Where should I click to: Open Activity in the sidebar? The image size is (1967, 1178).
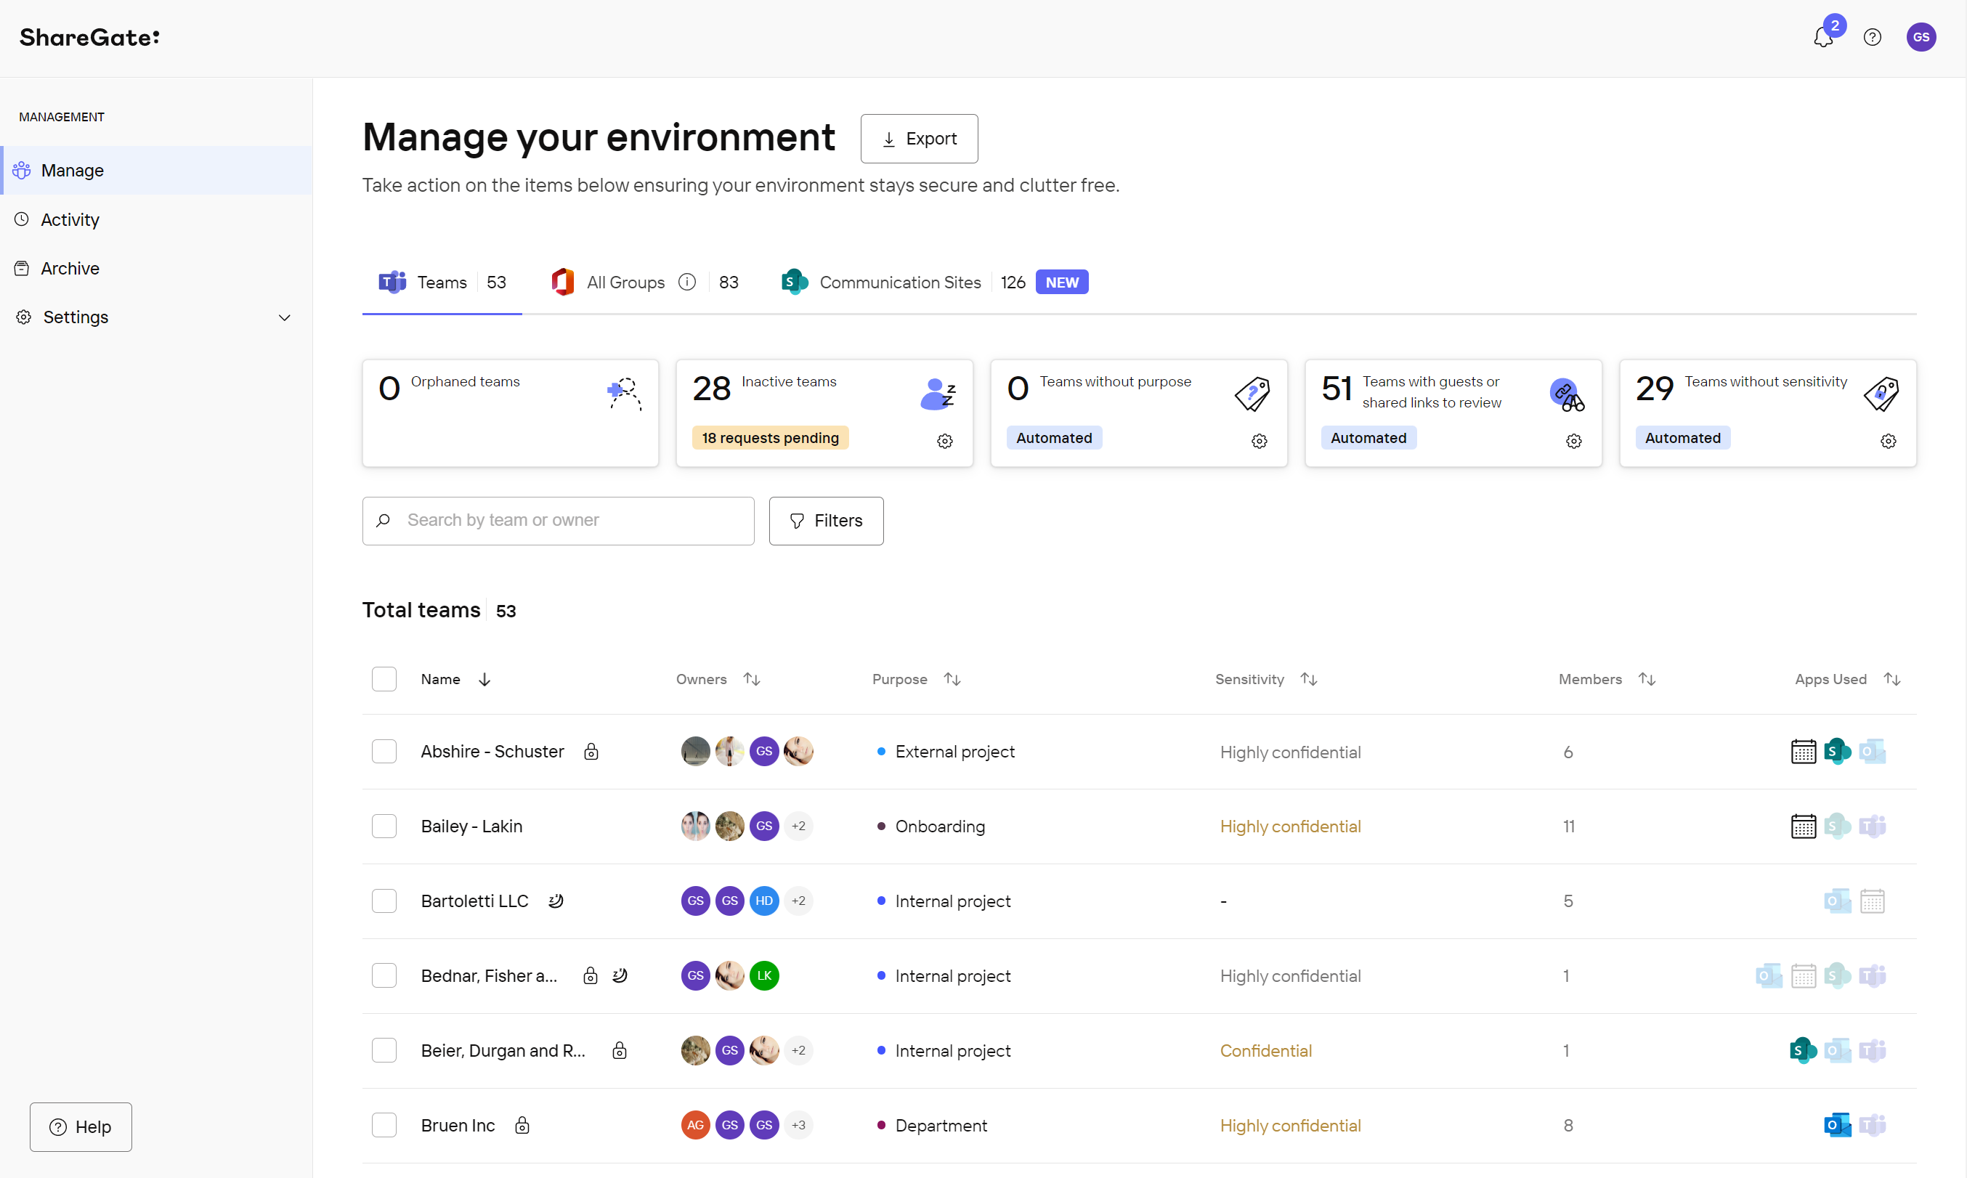[70, 220]
